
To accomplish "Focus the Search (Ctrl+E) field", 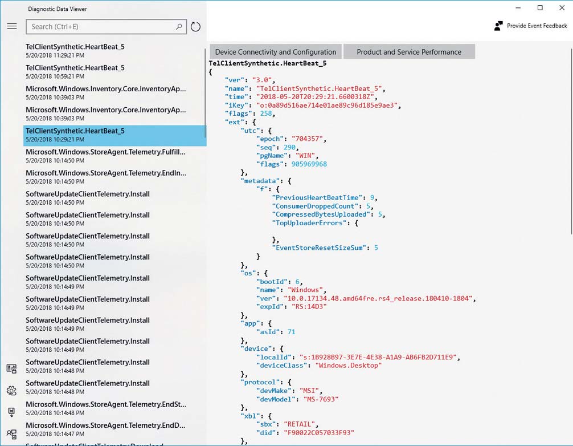I will [x=106, y=27].
